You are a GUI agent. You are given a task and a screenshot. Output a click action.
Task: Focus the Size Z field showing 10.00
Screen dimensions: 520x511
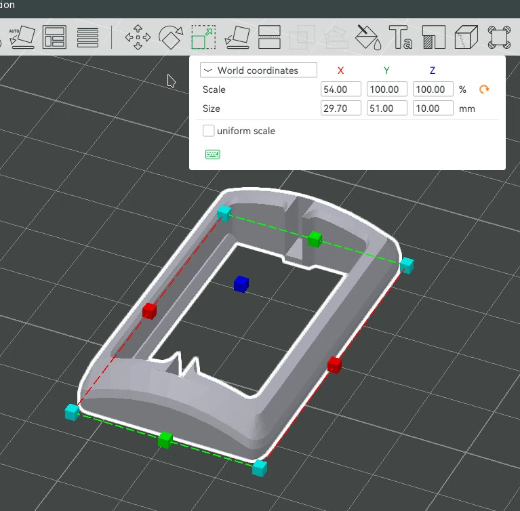tap(433, 108)
